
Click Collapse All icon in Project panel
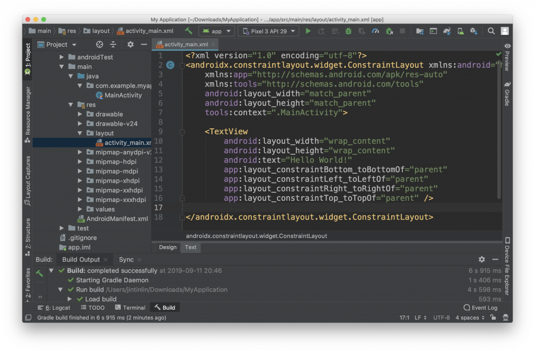pyautogui.click(x=113, y=44)
